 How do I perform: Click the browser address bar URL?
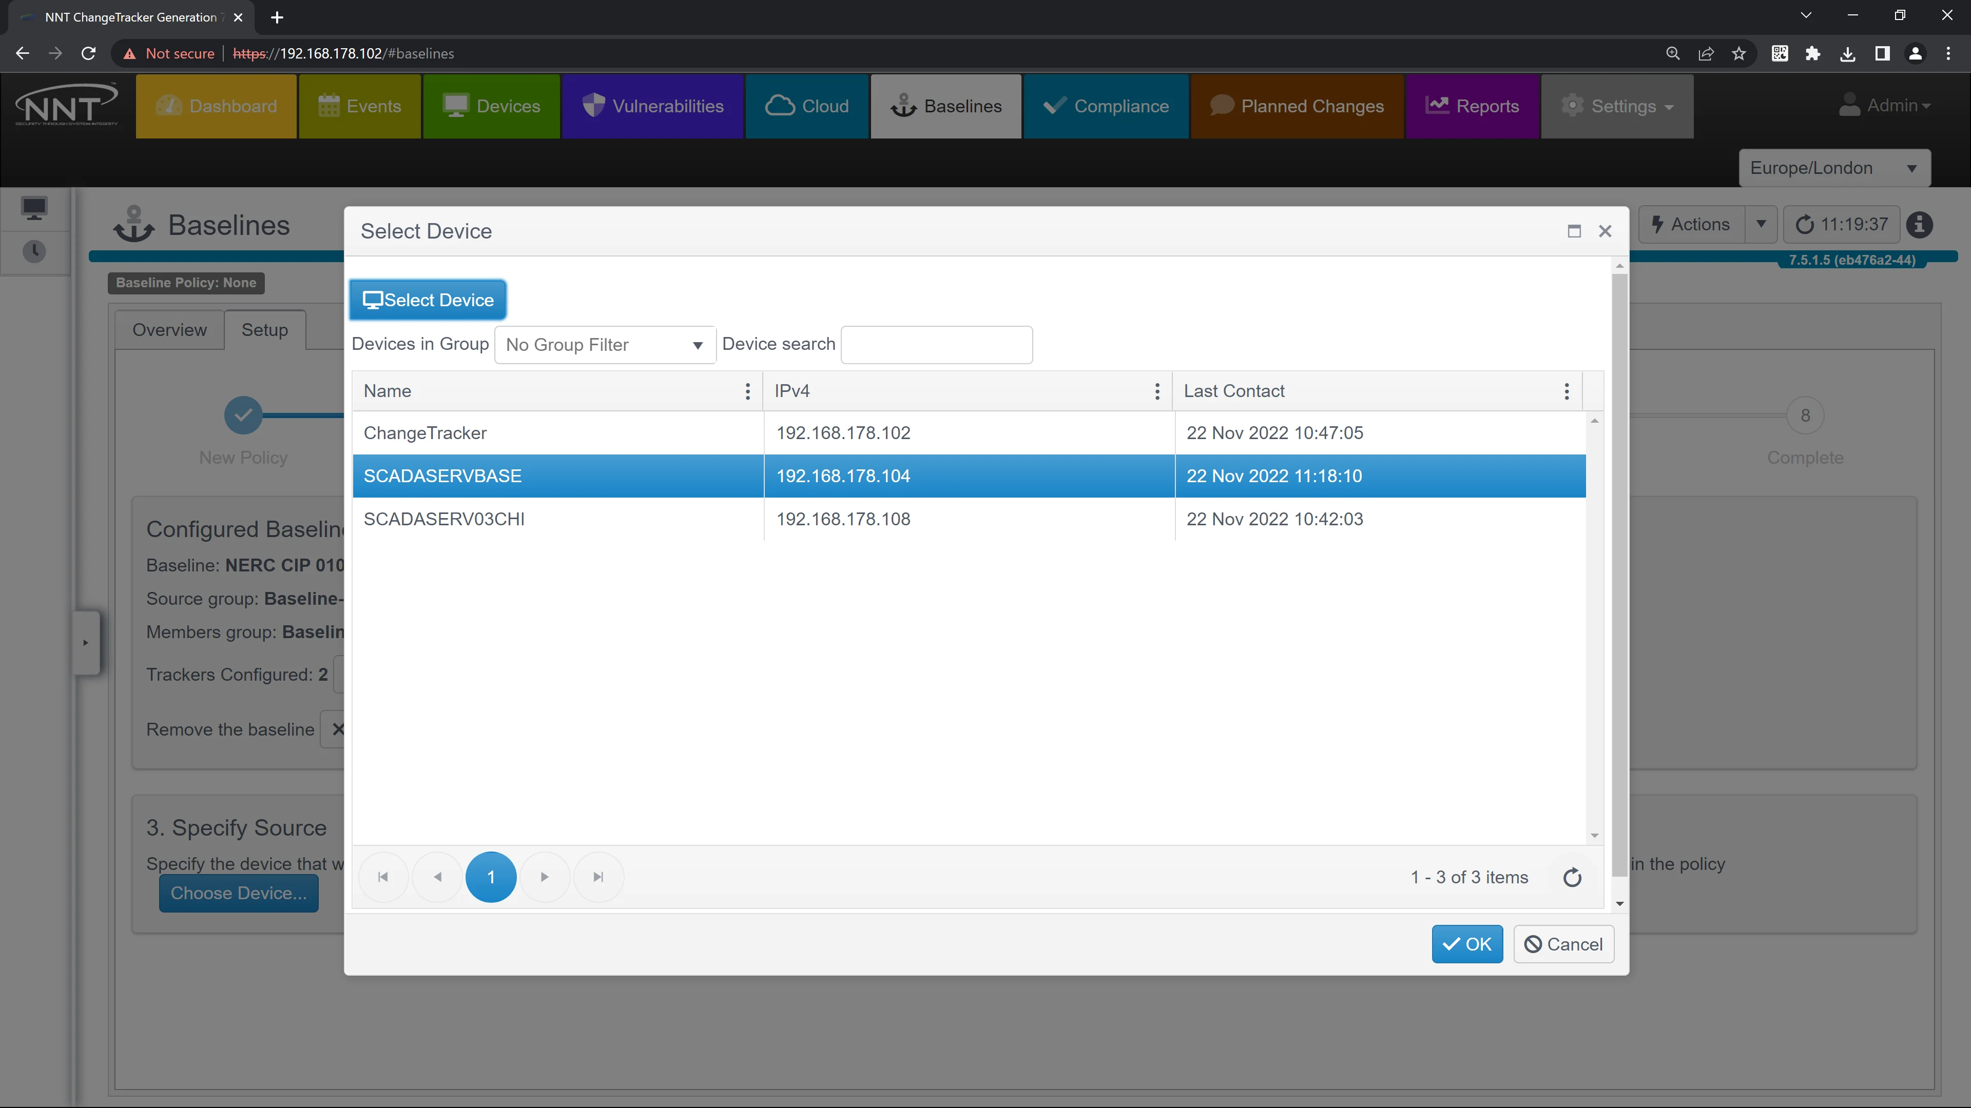[343, 53]
